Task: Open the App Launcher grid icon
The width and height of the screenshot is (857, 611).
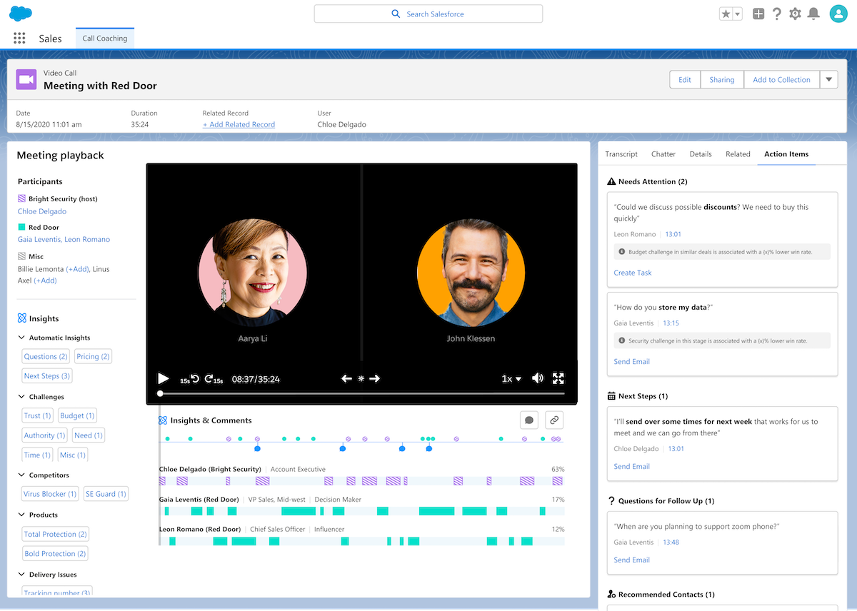Action: point(19,38)
